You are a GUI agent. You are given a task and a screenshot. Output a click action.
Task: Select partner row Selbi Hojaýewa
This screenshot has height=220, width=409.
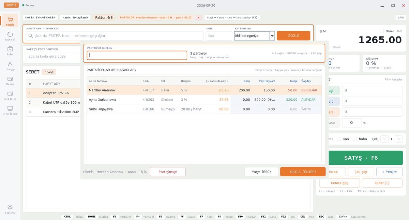coord(204,109)
